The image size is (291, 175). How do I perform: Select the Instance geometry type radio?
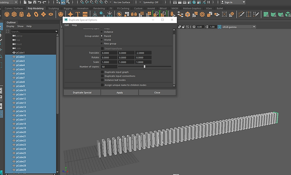tap(102, 32)
